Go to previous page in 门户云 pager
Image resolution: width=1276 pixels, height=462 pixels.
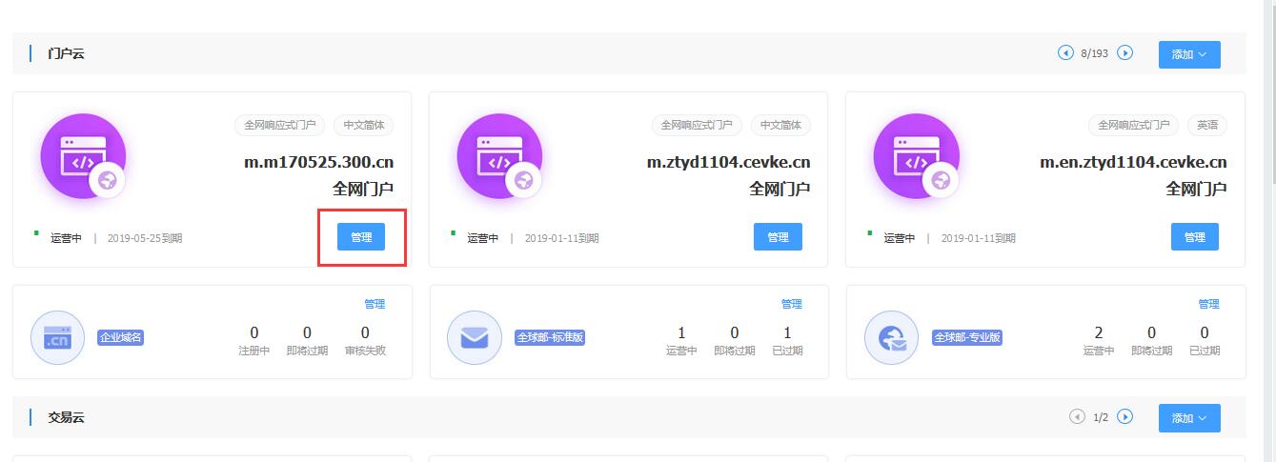(1065, 53)
